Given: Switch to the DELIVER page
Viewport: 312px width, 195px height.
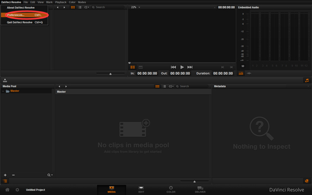Looking at the screenshot, I should (200, 190).
